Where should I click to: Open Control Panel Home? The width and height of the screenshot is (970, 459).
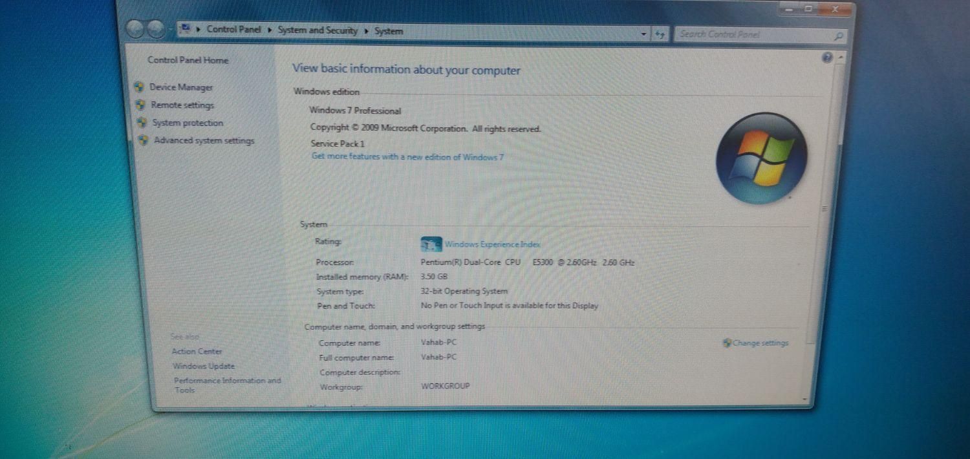[x=188, y=60]
